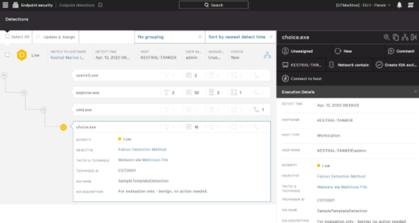Open the Sort by newest detect time dropdown
The height and width of the screenshot is (223, 419).
[x=241, y=37]
